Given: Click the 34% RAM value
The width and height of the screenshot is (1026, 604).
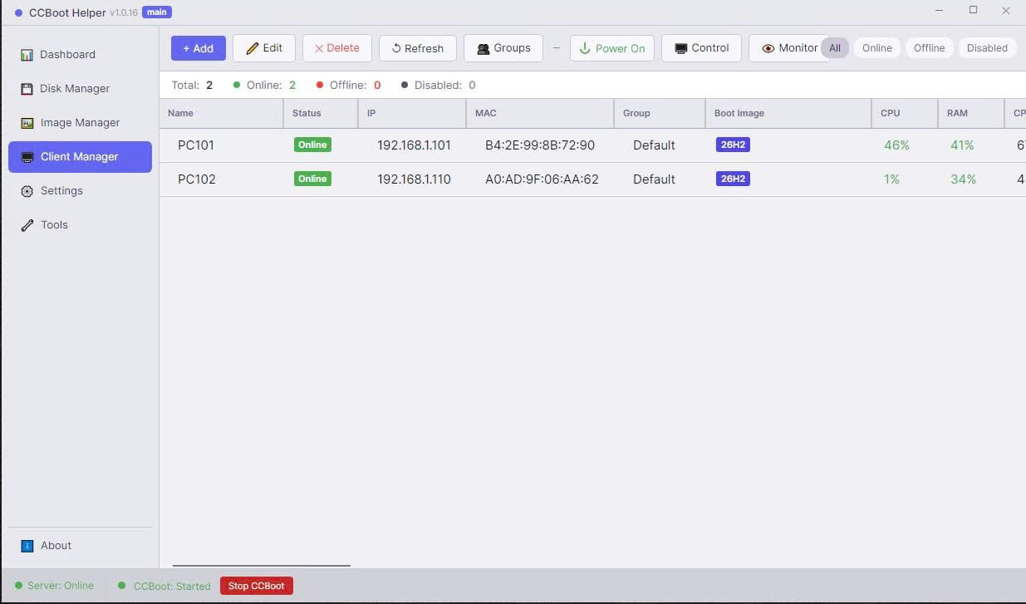Looking at the screenshot, I should [963, 179].
